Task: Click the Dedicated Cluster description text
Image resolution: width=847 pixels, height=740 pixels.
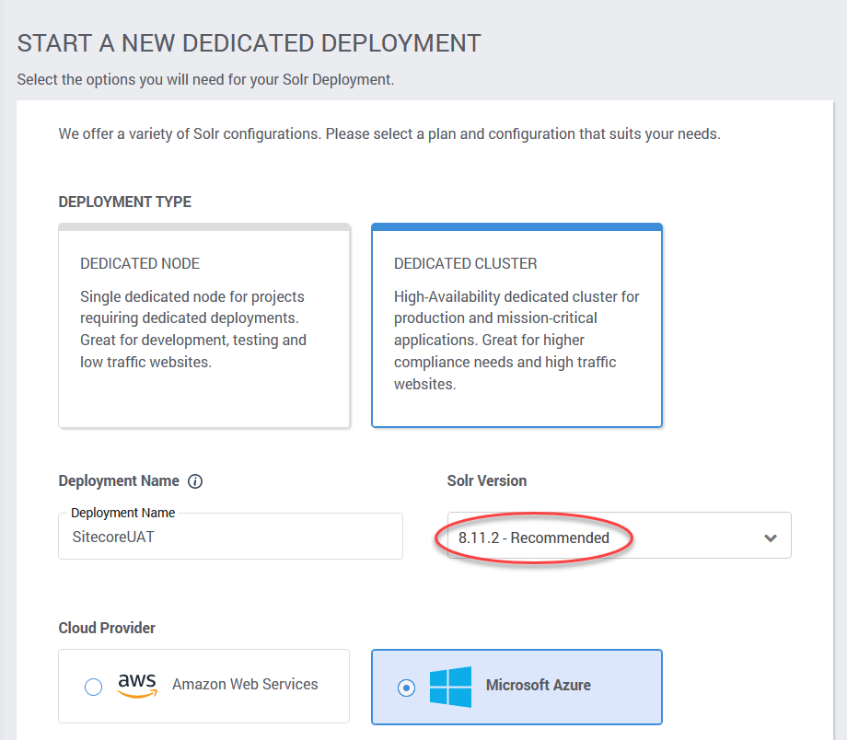Action: coord(516,341)
